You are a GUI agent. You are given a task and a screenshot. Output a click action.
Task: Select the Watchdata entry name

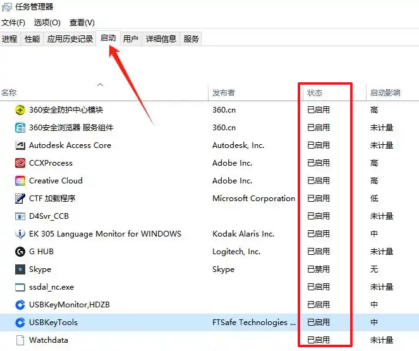(x=49, y=340)
